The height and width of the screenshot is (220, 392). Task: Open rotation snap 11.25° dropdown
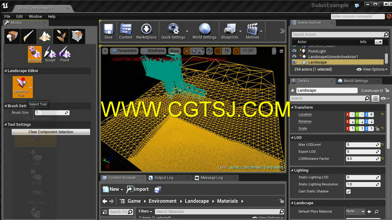(248, 51)
